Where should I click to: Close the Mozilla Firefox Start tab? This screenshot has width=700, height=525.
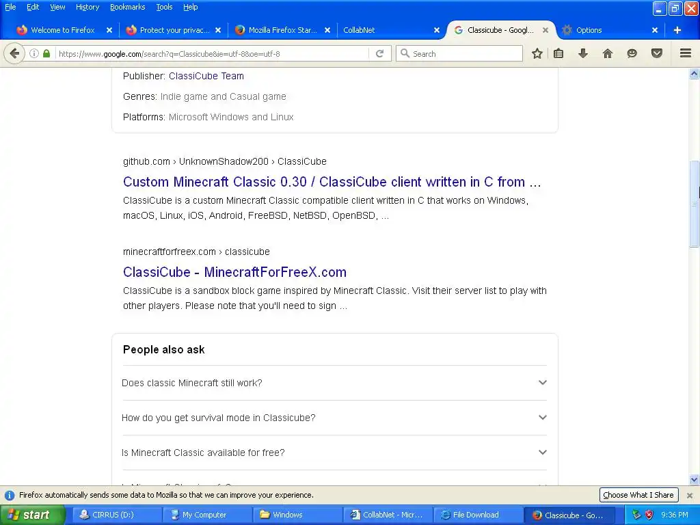(x=327, y=30)
